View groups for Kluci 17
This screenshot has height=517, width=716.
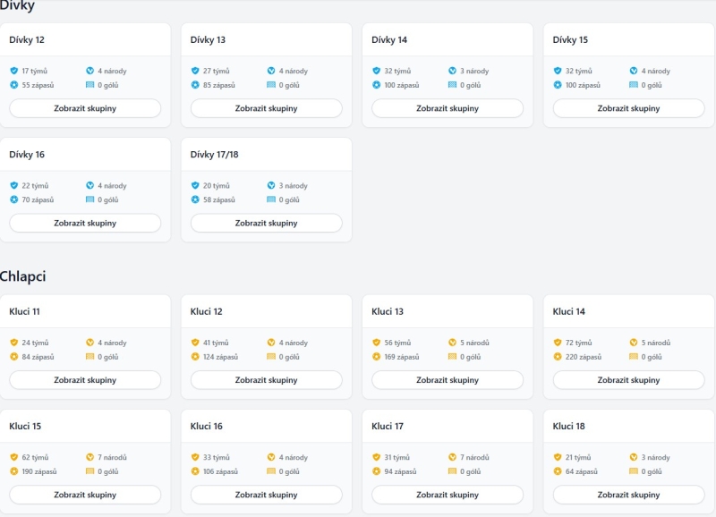447,495
